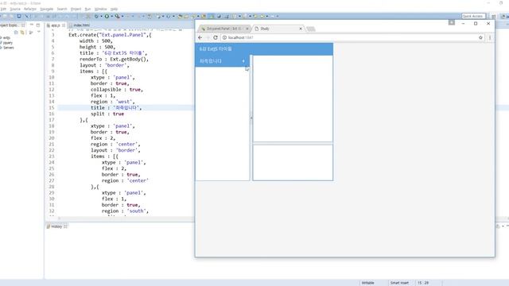Viewport: 509px width, 286px height.
Task: Open the External Tools dropdown arrow
Action: 122,16
